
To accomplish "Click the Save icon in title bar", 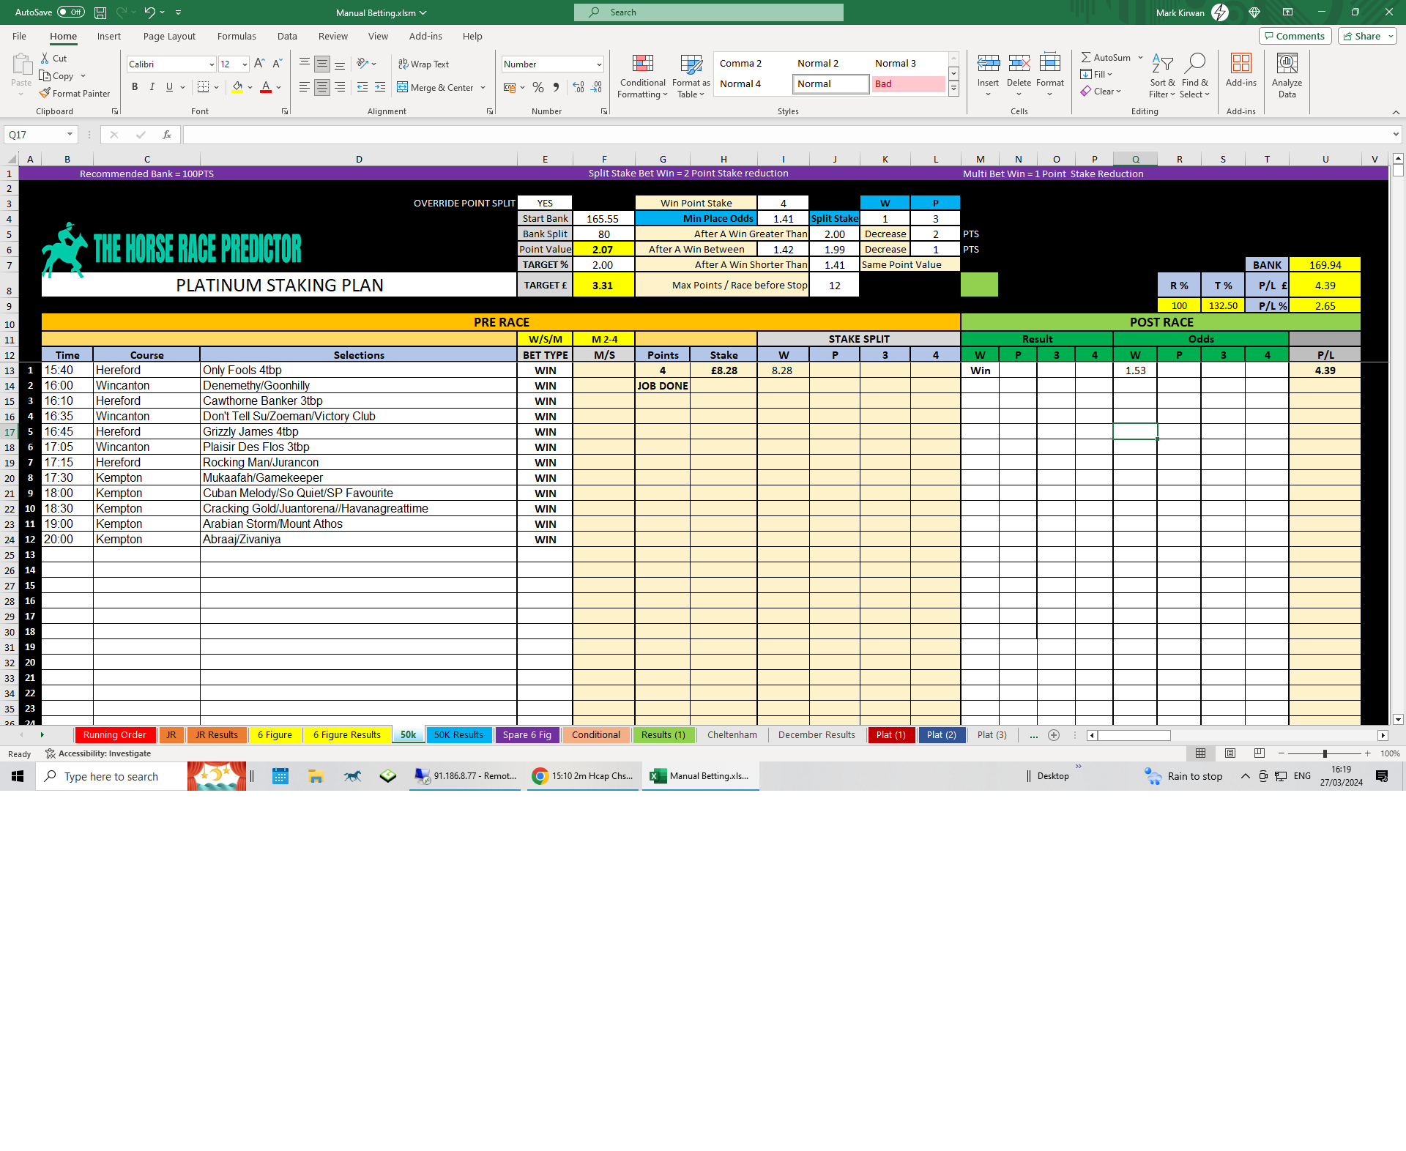I will (x=100, y=12).
